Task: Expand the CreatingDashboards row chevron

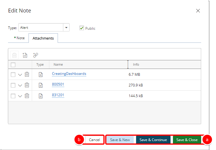Action: click(x=20, y=75)
